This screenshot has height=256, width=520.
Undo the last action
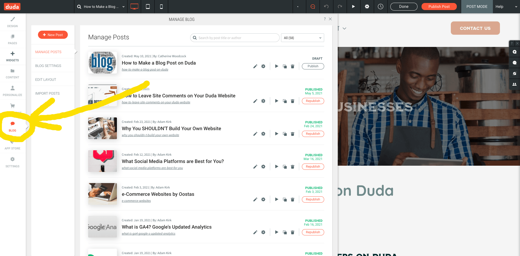point(326,7)
